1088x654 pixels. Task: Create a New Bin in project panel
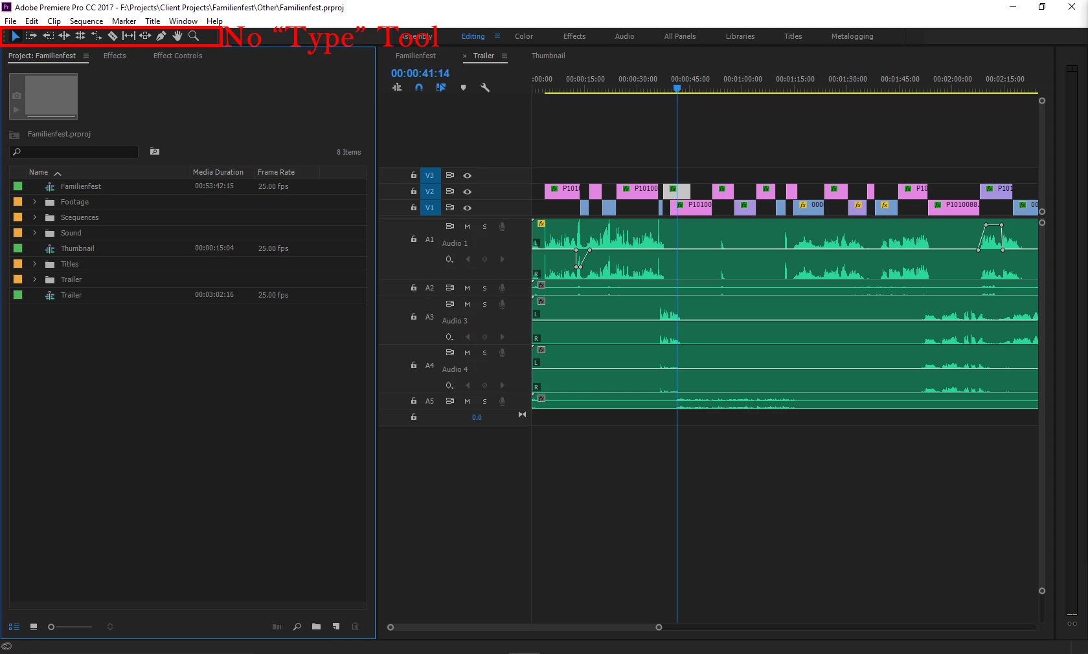tap(316, 627)
